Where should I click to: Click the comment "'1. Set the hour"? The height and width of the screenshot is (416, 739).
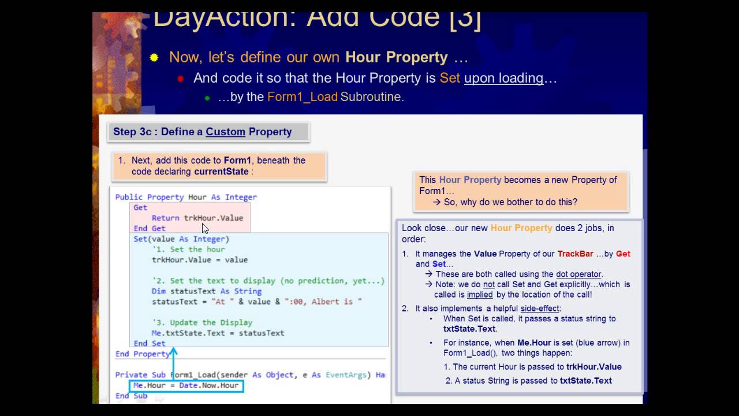tap(188, 249)
